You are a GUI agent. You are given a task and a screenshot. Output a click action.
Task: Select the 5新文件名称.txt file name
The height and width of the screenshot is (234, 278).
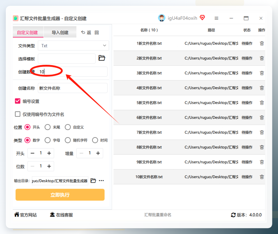tap(149, 103)
